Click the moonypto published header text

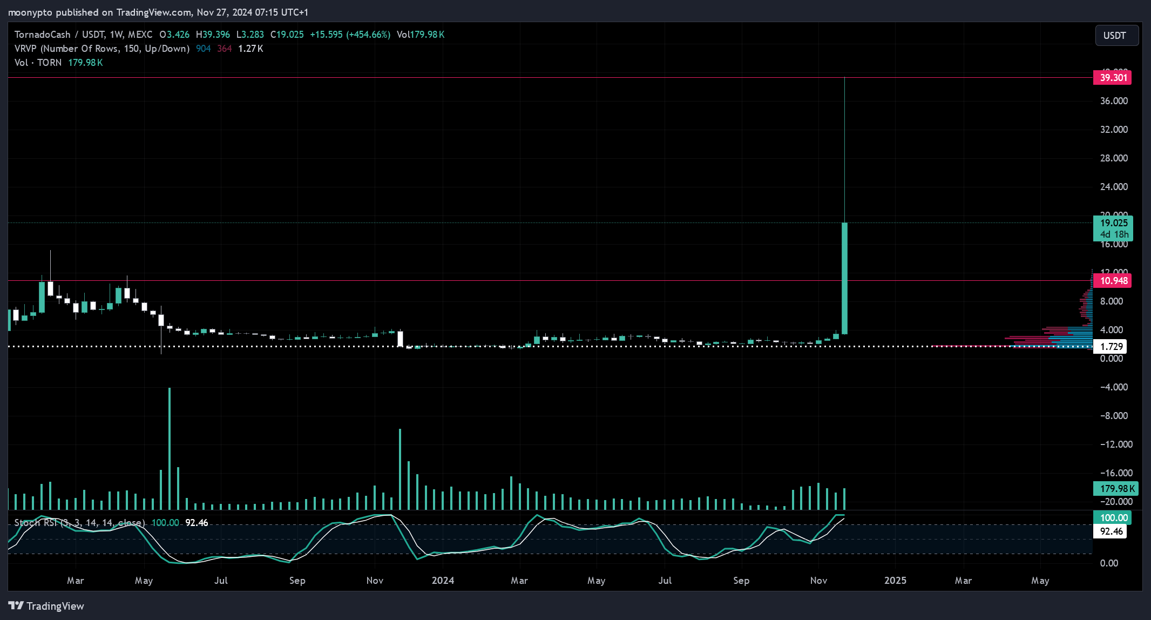click(x=158, y=12)
